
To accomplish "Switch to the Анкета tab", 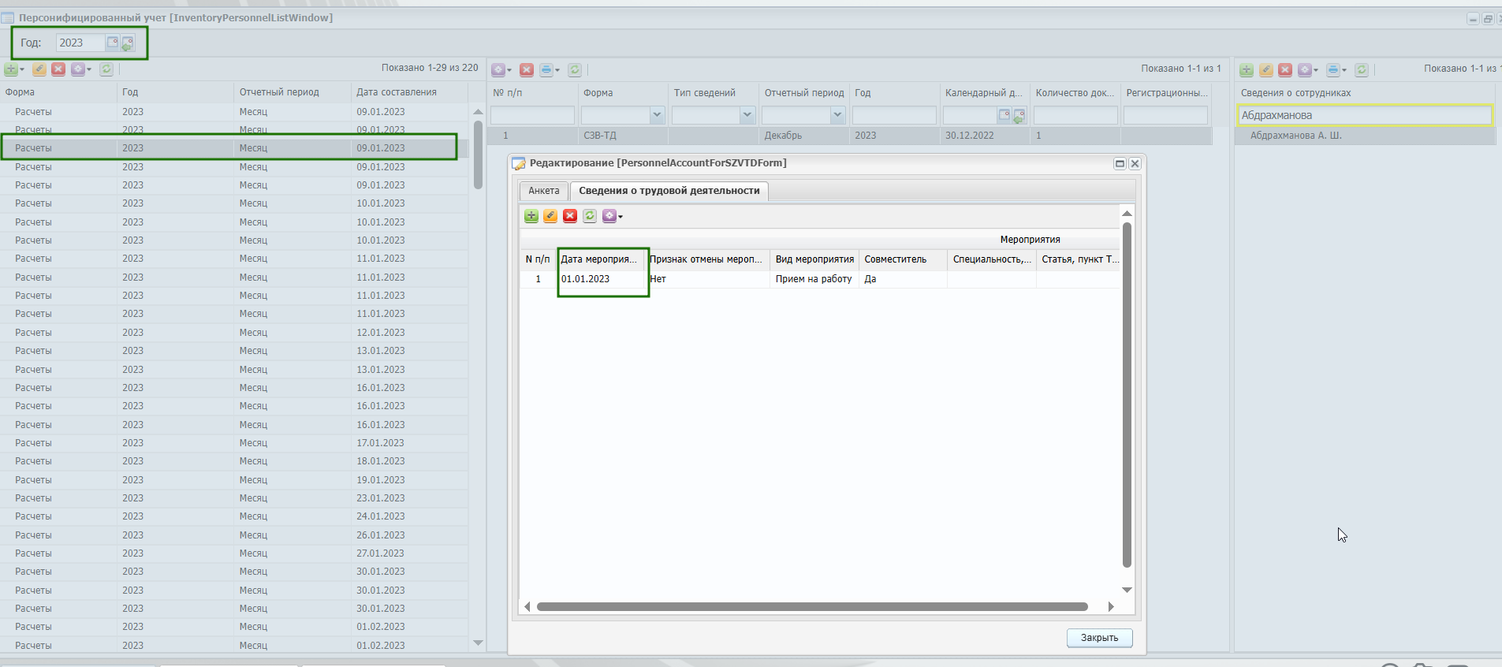I will (x=544, y=191).
